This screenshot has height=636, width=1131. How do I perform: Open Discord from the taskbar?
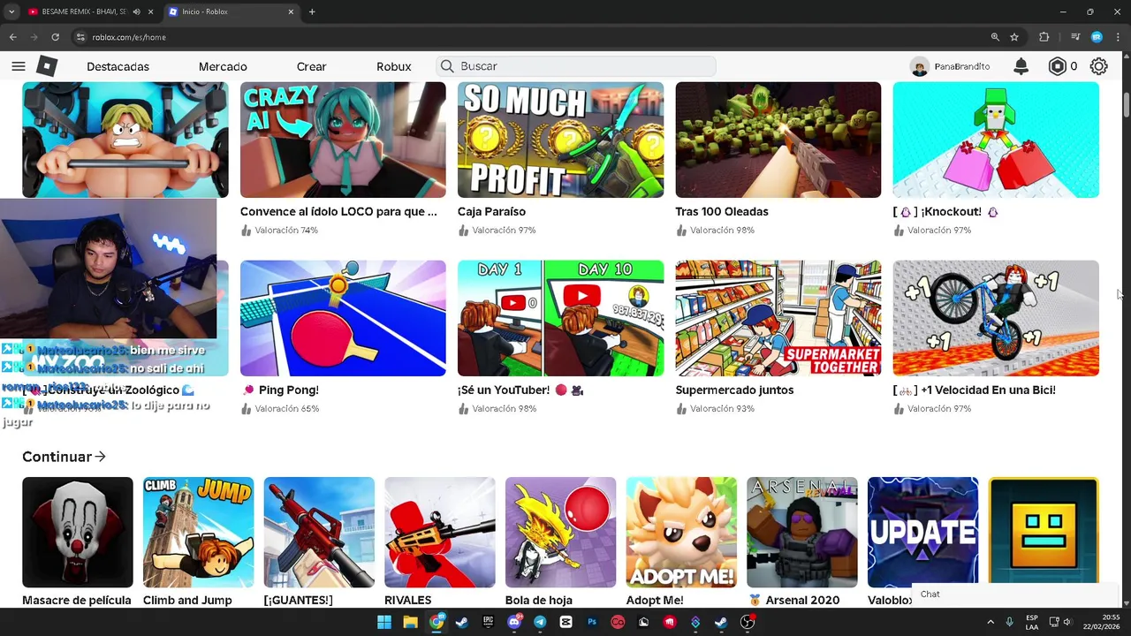pos(514,622)
